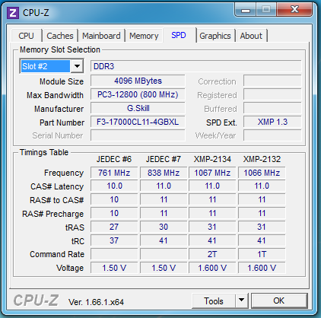Click the DDR3 memory type field
The height and width of the screenshot is (318, 321).
pyautogui.click(x=196, y=66)
